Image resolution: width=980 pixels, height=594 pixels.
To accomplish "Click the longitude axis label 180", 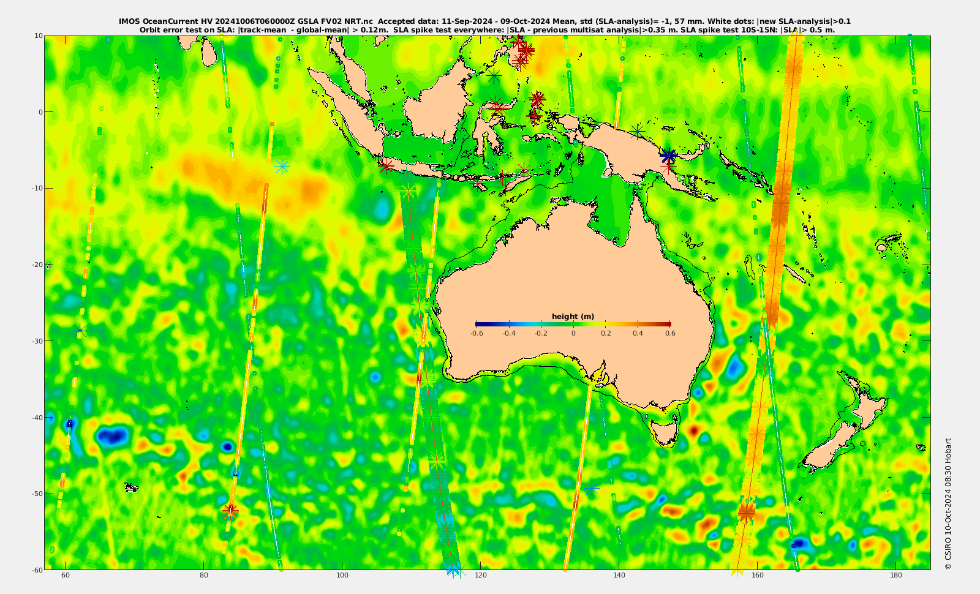I will coord(896,575).
